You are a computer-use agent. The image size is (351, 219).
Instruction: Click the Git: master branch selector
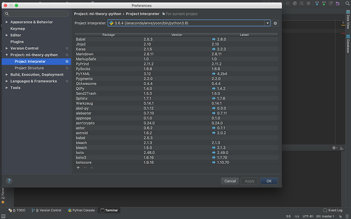click(325, 216)
